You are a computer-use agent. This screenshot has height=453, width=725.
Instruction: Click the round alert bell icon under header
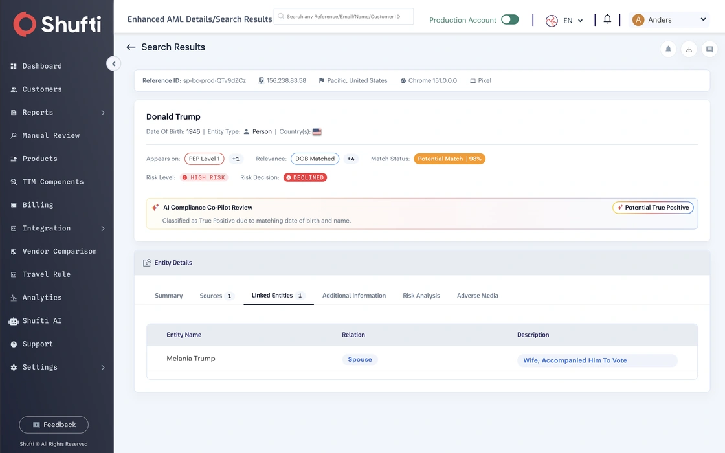pyautogui.click(x=668, y=49)
